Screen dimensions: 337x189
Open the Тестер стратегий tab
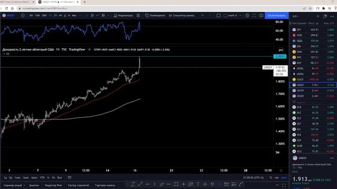78,185
